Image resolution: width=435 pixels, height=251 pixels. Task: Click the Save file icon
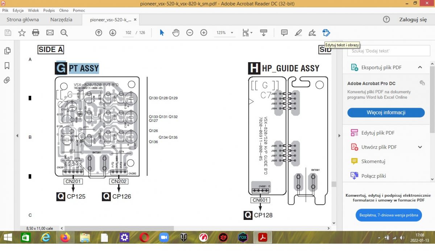point(8,33)
